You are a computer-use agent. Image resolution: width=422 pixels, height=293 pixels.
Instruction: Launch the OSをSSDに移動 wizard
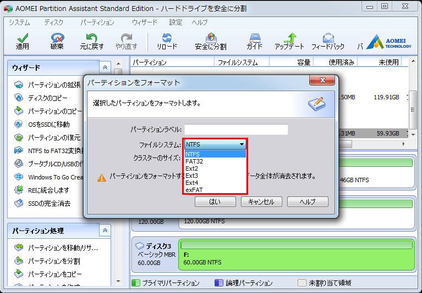point(42,124)
